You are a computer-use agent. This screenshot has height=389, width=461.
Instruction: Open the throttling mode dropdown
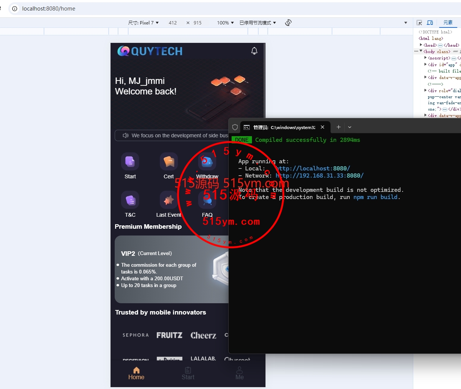[258, 23]
